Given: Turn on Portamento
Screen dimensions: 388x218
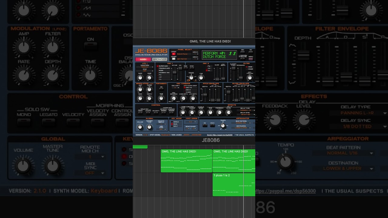Looking at the screenshot, I should click(161, 89).
